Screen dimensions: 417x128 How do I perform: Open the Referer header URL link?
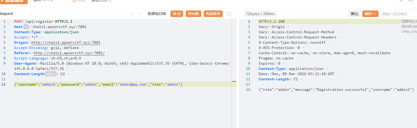pyautogui.click(x=69, y=53)
